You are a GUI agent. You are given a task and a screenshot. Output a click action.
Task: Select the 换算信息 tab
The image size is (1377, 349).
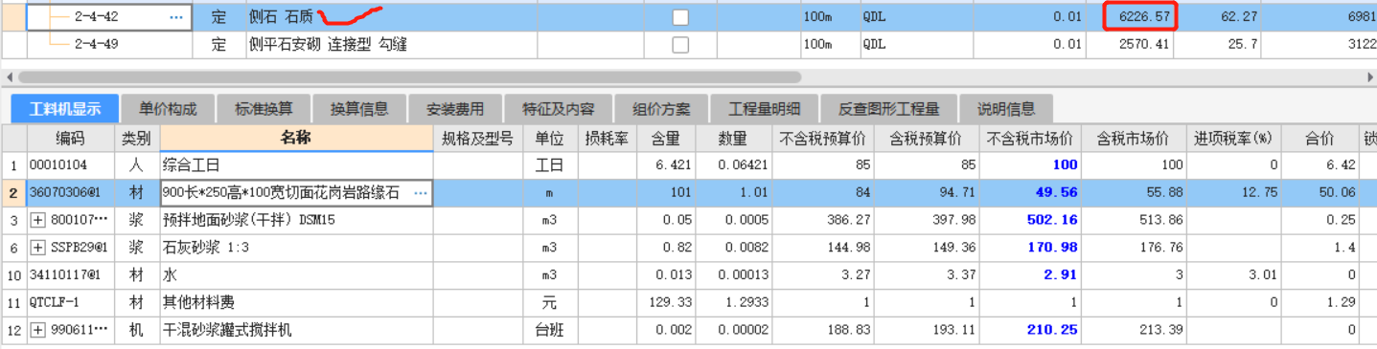coord(359,108)
